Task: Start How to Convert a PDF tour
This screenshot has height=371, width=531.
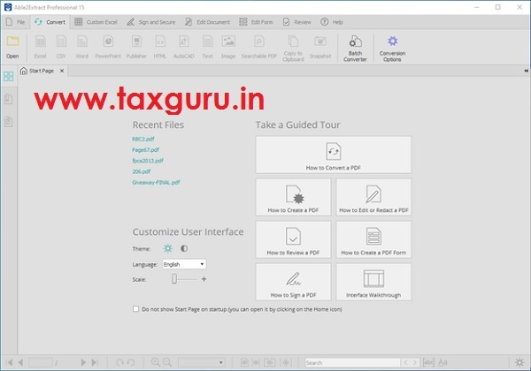Action: pos(334,155)
